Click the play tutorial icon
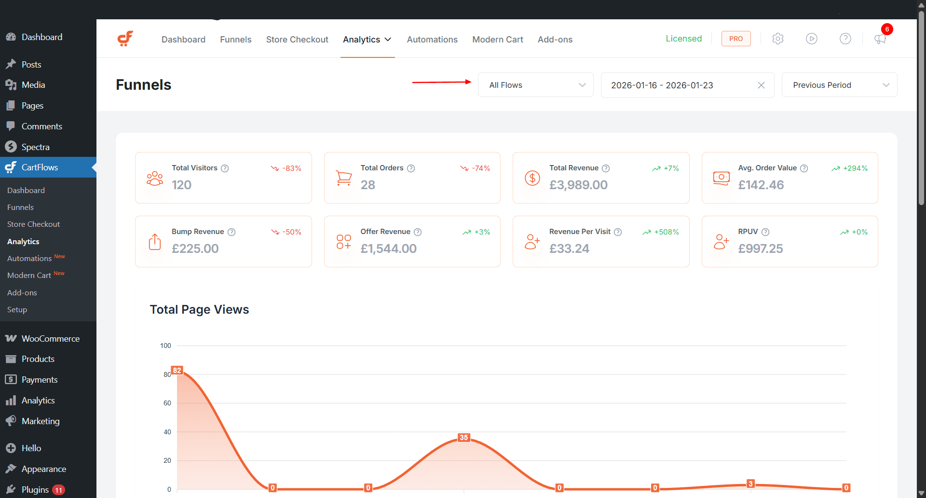 tap(811, 39)
